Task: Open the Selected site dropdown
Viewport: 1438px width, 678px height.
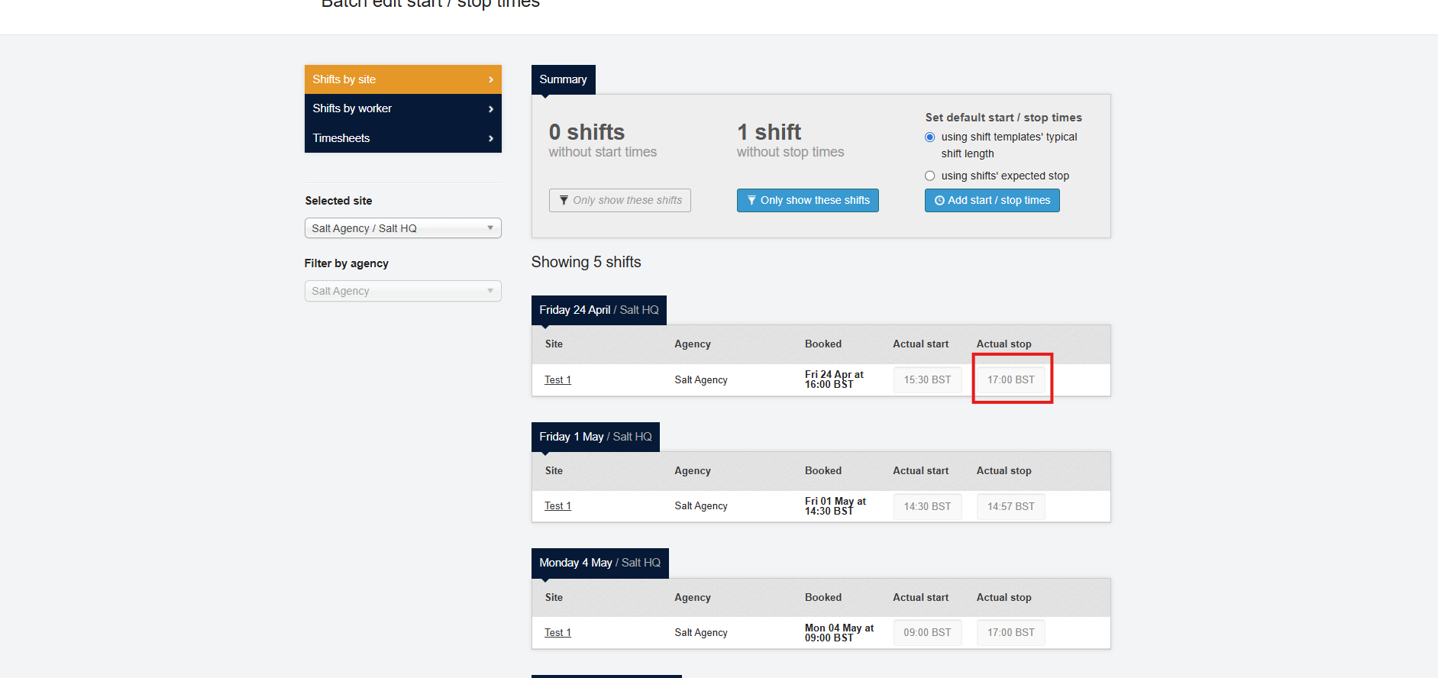Action: (402, 228)
